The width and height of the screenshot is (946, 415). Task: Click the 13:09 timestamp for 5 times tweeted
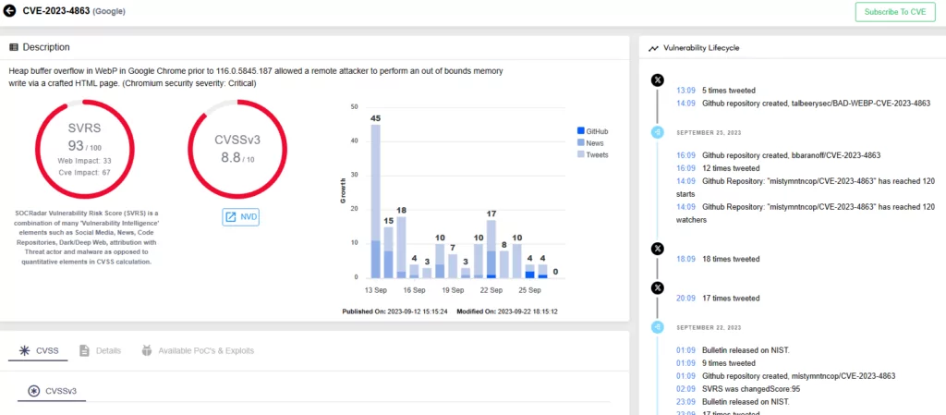click(x=686, y=91)
